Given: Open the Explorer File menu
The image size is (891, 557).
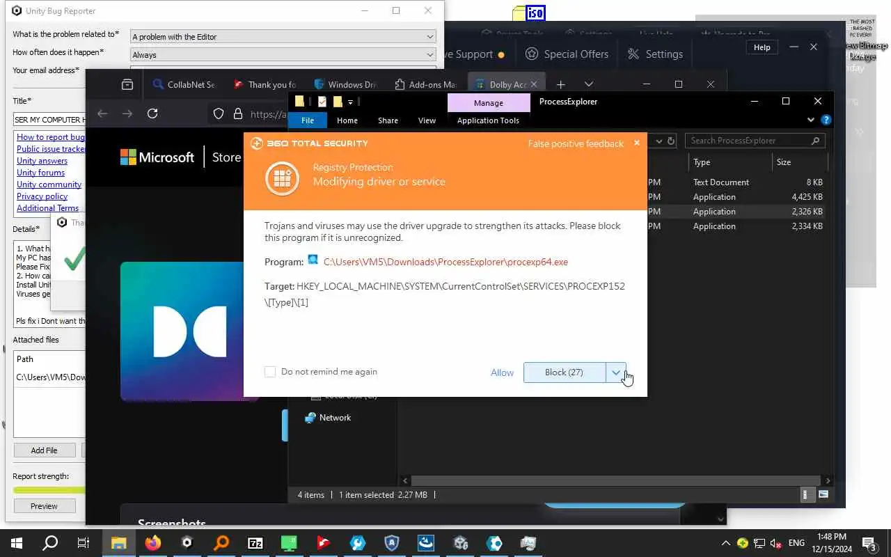Looking at the screenshot, I should pos(308,120).
